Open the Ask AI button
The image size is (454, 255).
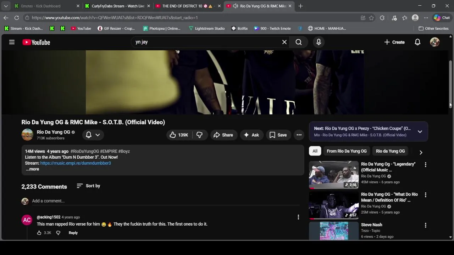[x=251, y=135]
